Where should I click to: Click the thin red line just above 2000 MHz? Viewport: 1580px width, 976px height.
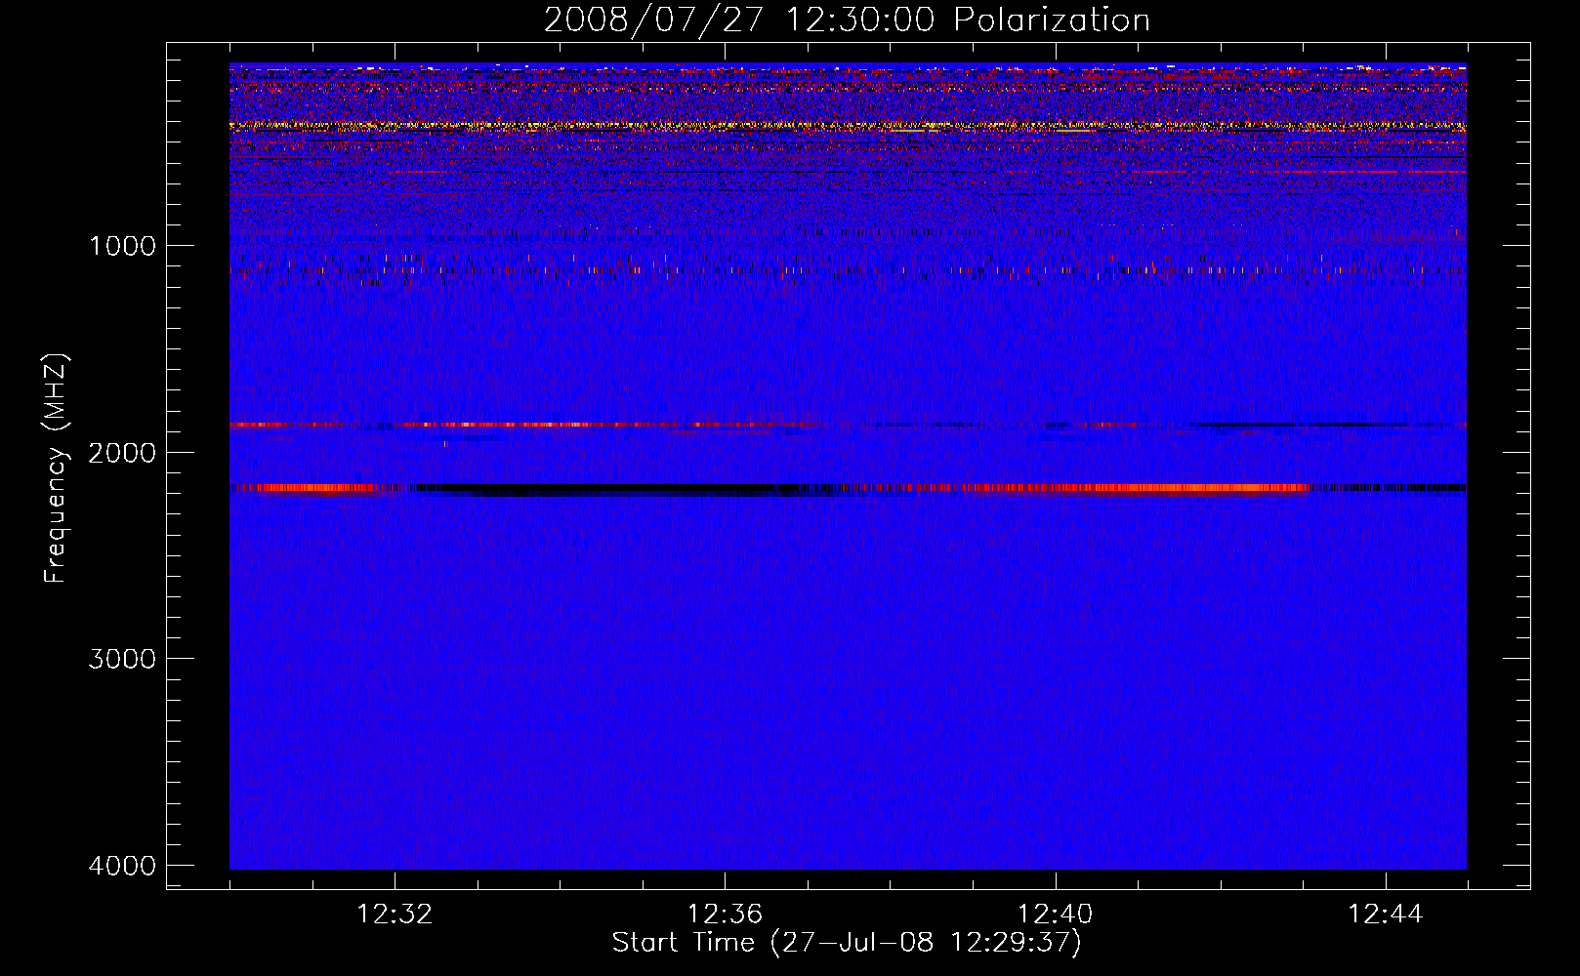click(x=848, y=425)
